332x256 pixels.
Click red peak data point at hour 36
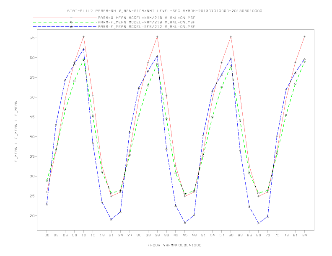click(157, 37)
